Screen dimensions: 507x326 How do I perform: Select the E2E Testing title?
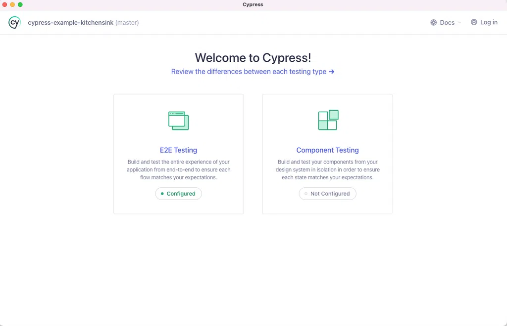[x=178, y=150]
